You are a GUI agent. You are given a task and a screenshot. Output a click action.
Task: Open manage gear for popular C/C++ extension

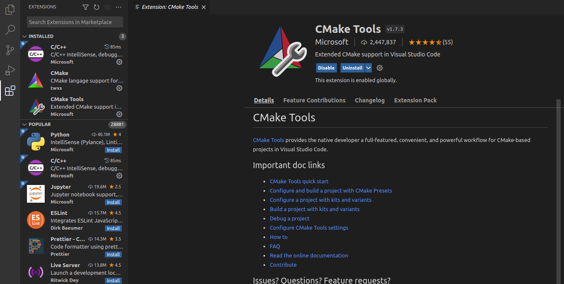119,176
